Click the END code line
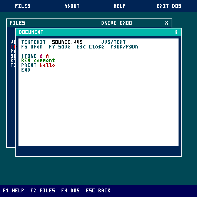 (x=26, y=70)
